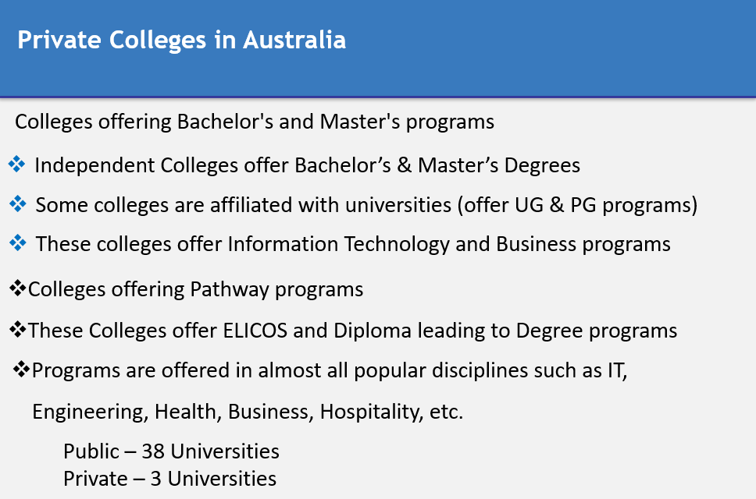Screen dimensions: 756x499
Task: Click the blue header banner area
Action: [378, 48]
